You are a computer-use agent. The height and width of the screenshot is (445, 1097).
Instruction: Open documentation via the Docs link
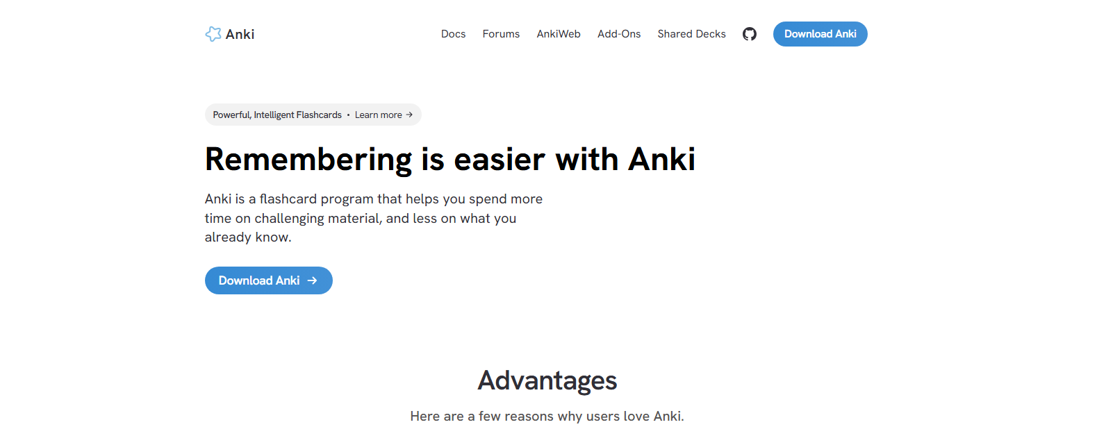click(453, 34)
